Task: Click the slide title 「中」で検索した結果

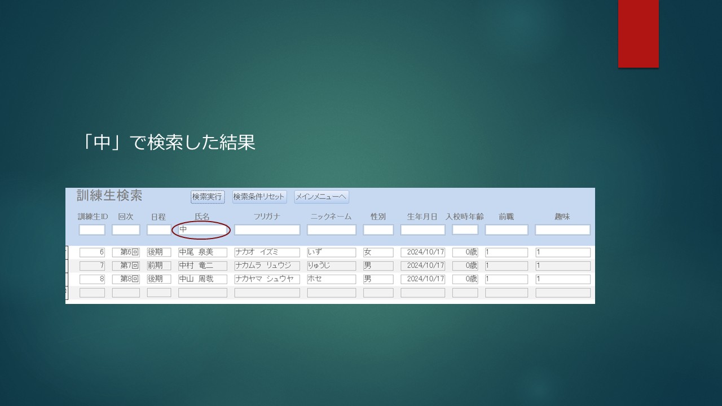Action: pyautogui.click(x=168, y=143)
